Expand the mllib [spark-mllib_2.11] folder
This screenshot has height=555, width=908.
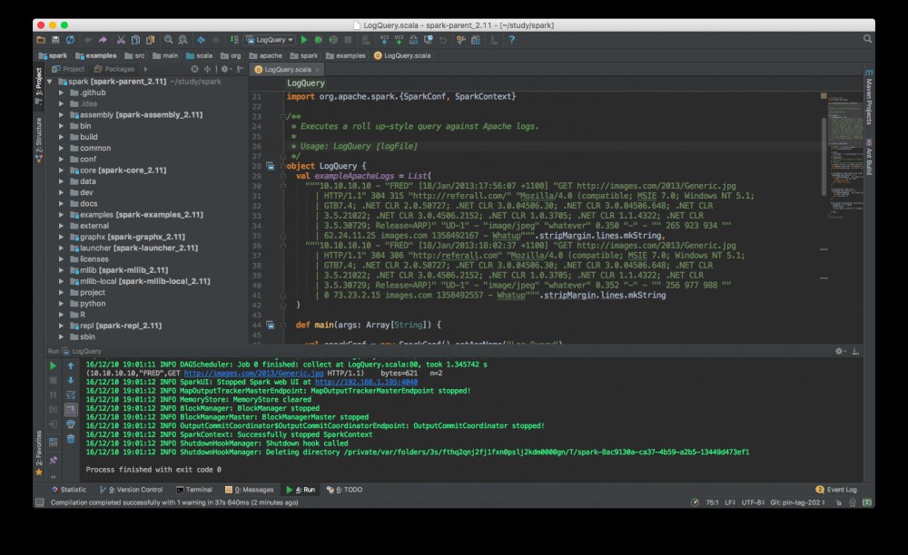[62, 269]
